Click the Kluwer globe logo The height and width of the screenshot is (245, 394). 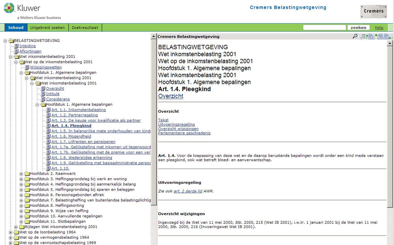(x=9, y=8)
